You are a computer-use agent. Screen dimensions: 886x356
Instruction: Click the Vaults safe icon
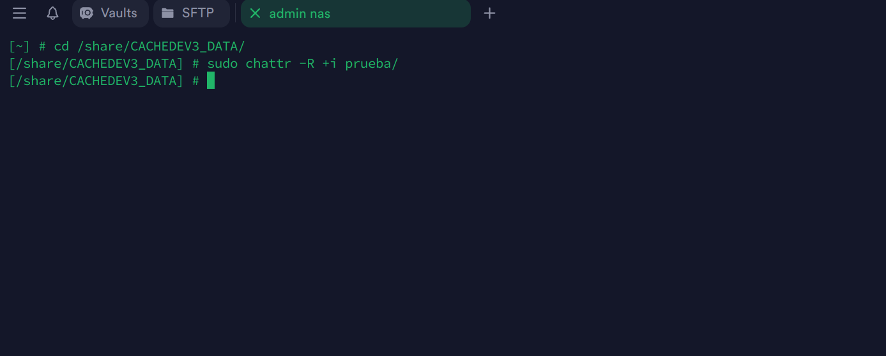point(86,13)
